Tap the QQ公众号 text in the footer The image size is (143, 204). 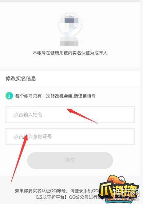(78, 197)
